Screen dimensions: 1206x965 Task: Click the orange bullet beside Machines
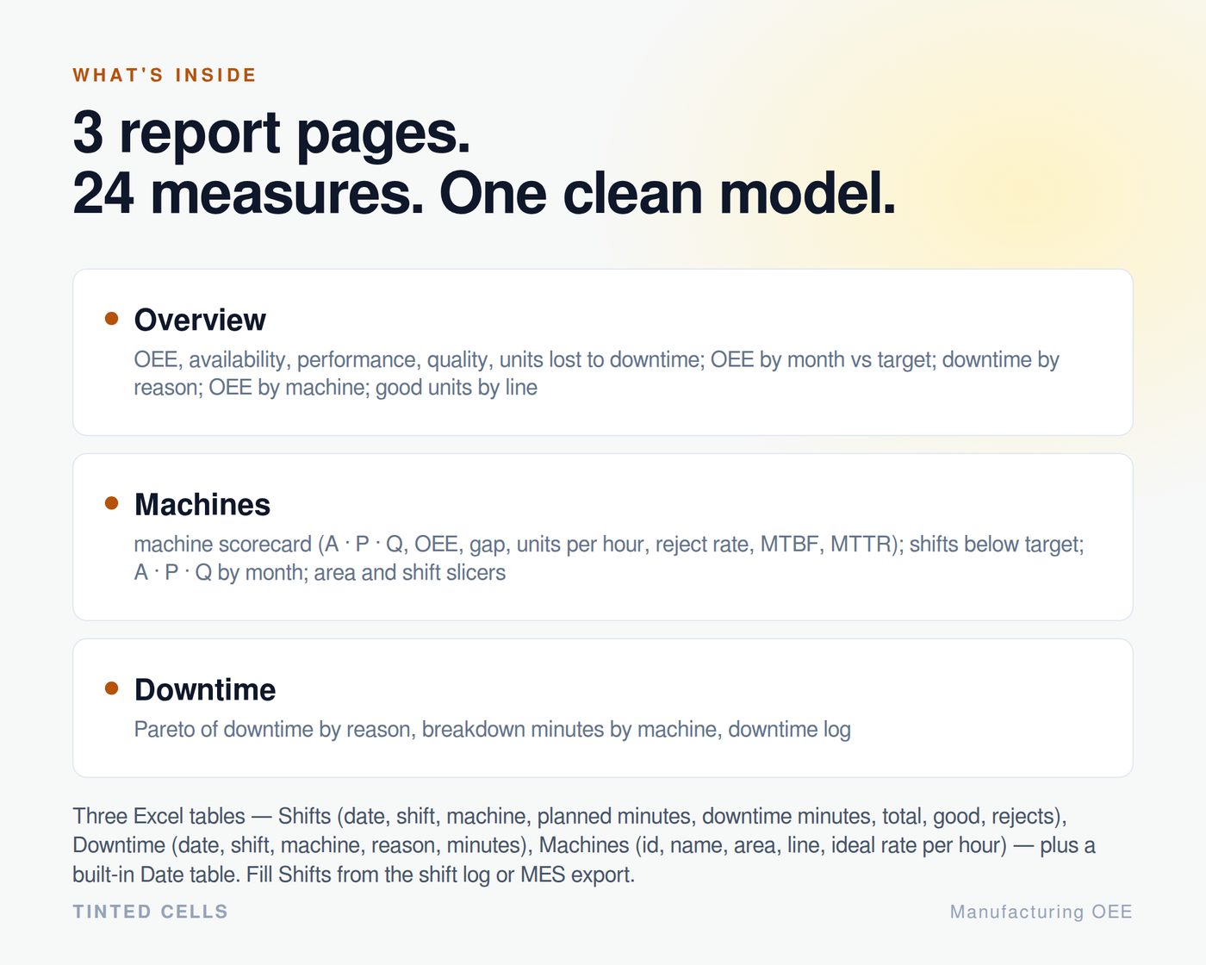point(111,503)
